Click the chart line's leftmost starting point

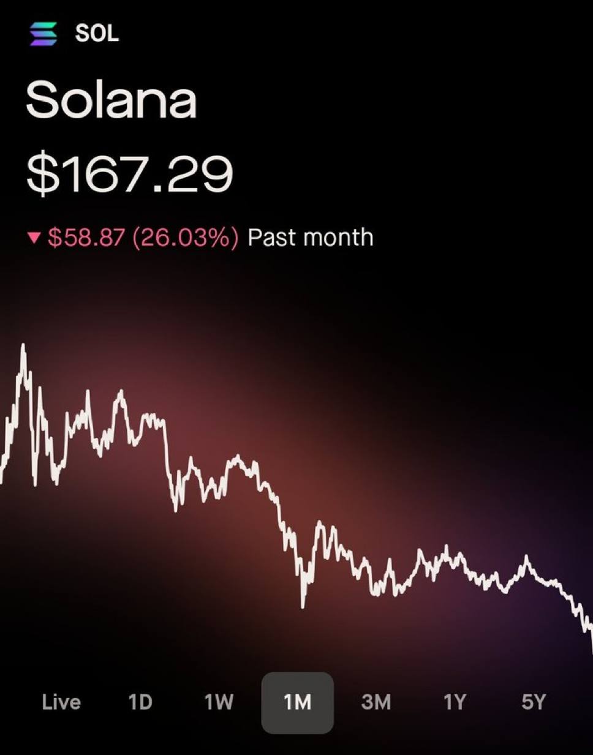click(x=1, y=479)
